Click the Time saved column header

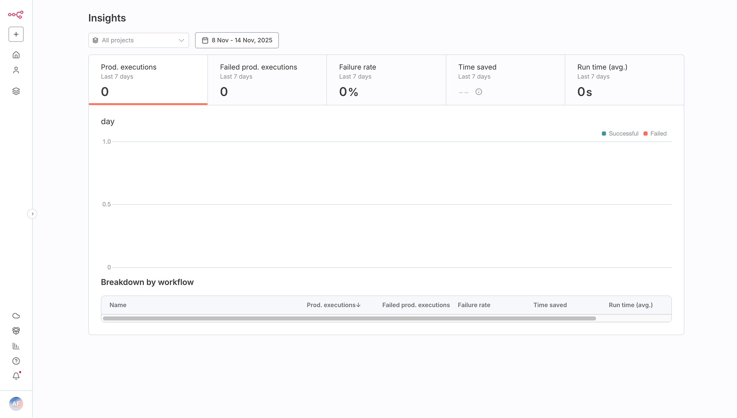[550, 305]
